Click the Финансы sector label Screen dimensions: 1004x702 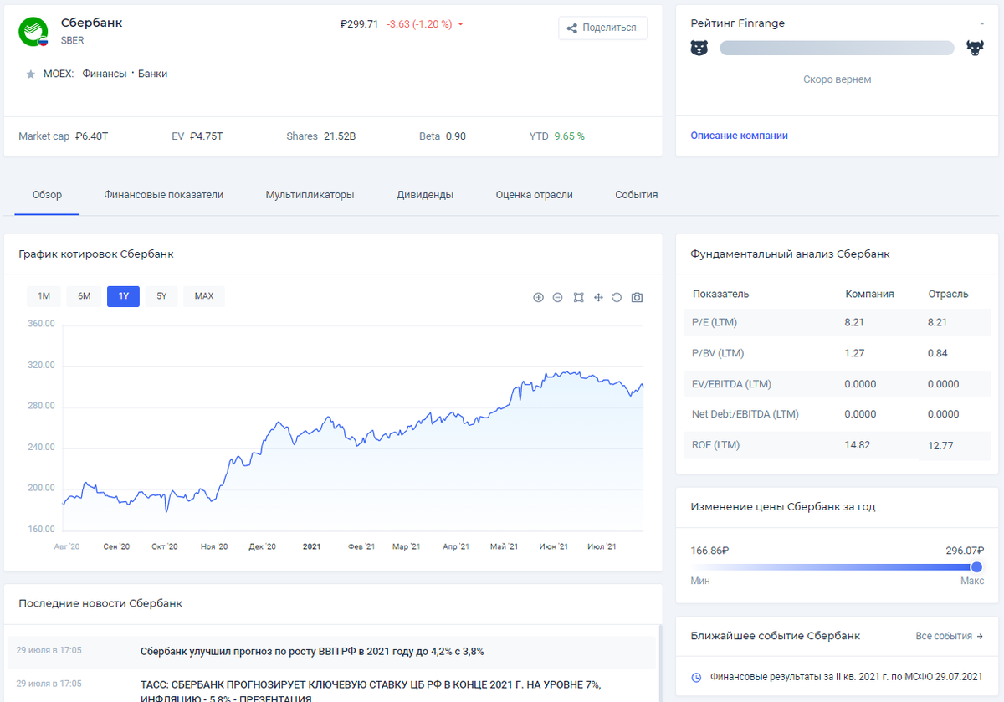click(104, 74)
